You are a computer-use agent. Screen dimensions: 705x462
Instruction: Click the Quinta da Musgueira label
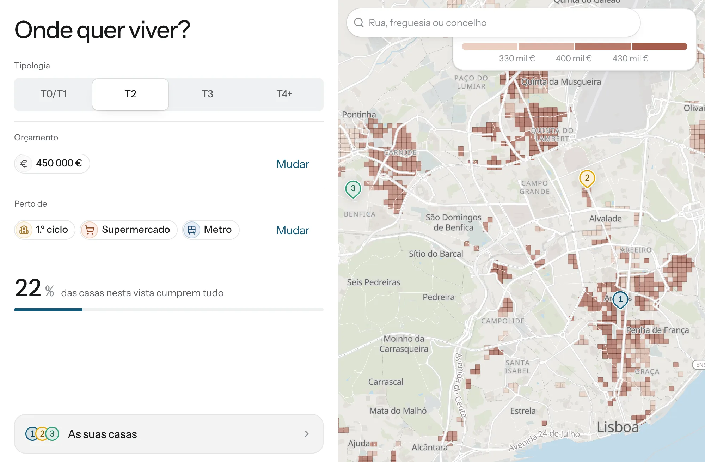(561, 82)
